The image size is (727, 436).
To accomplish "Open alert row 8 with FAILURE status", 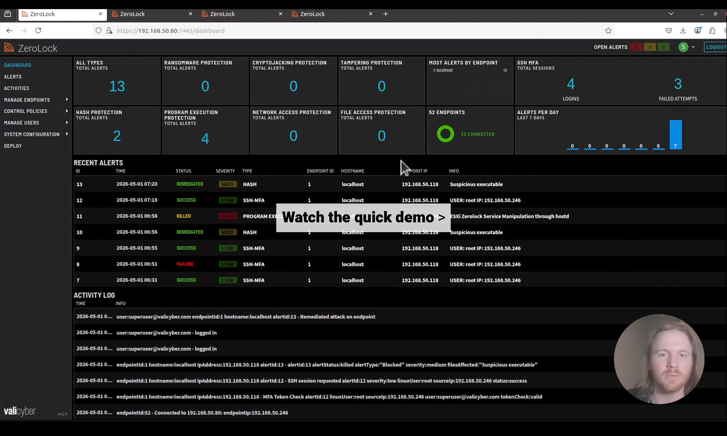I will (400, 264).
